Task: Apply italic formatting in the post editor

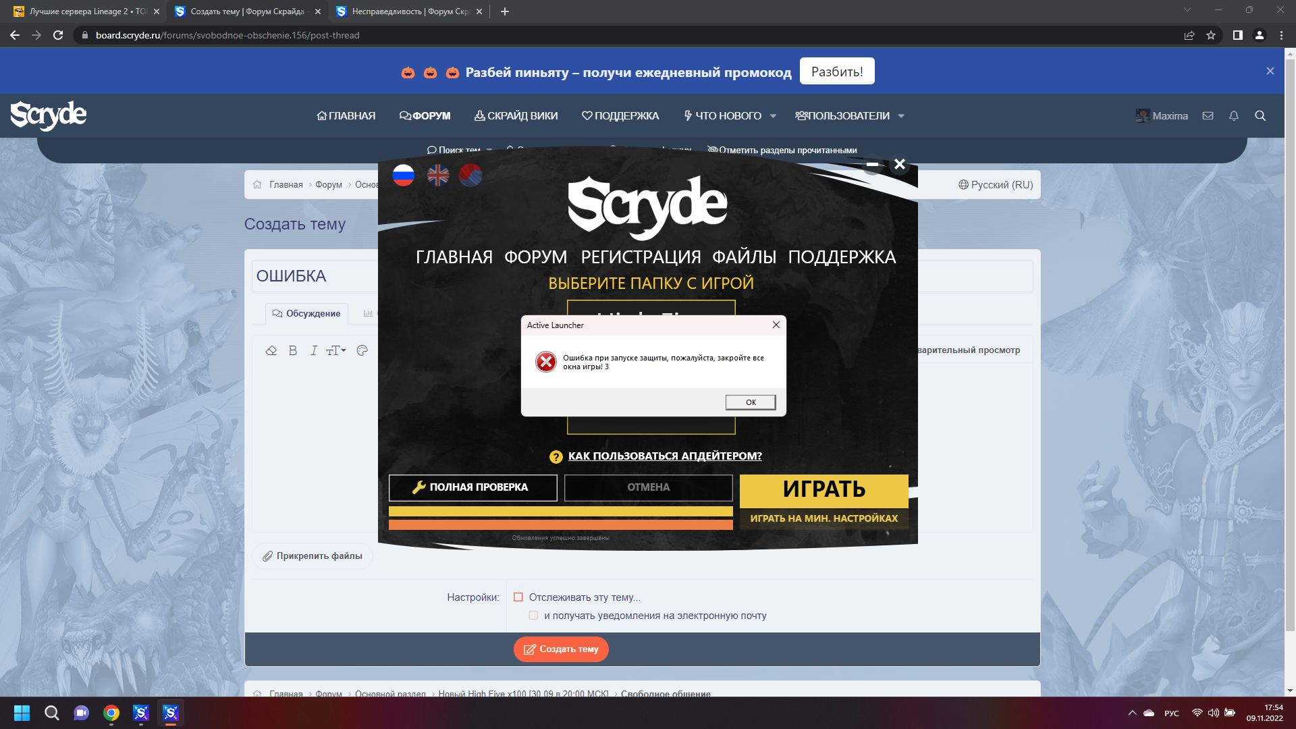Action: coord(313,350)
